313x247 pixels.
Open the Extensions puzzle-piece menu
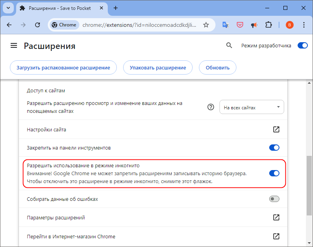coord(268,25)
